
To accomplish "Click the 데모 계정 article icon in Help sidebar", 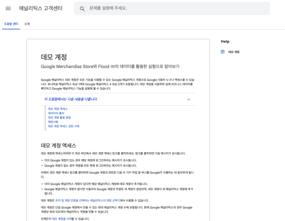I will click(x=222, y=52).
